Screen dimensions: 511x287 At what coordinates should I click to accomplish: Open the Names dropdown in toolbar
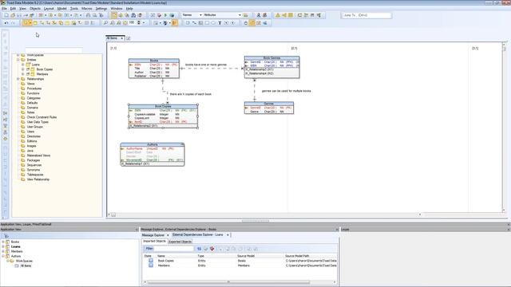(x=200, y=15)
